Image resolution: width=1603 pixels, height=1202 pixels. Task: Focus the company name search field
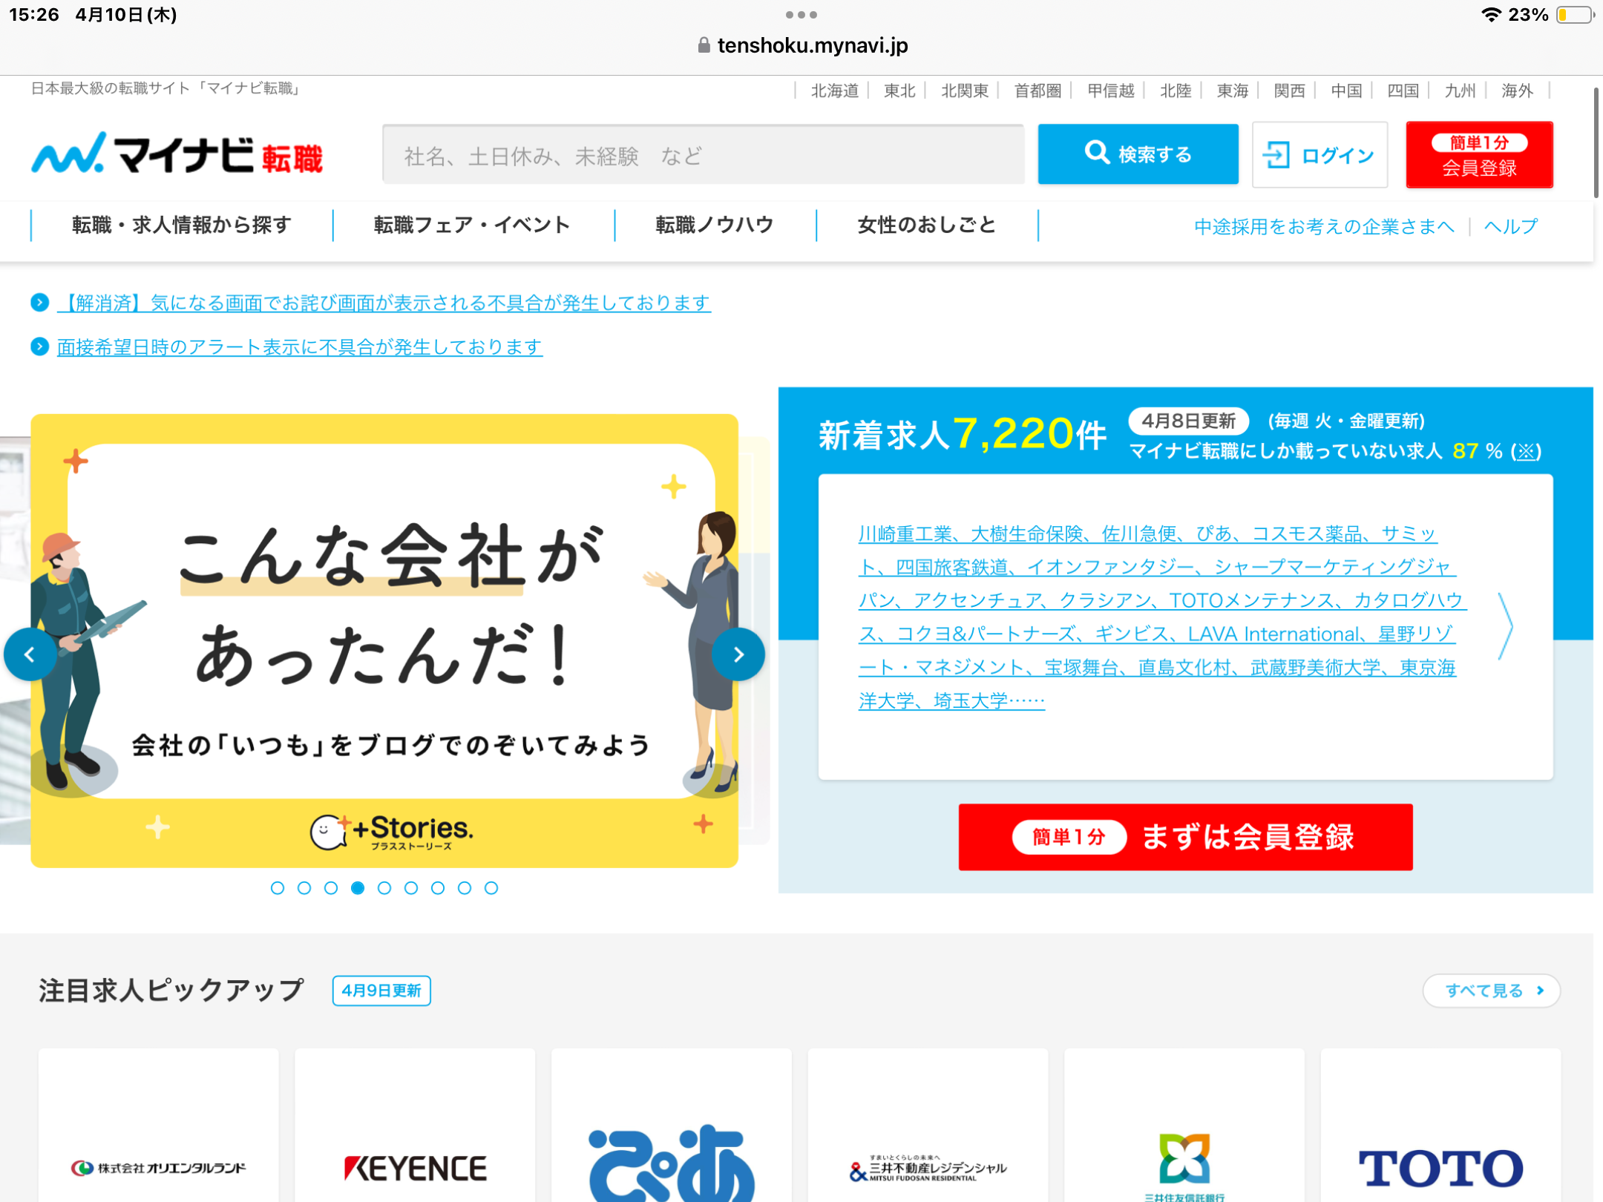[703, 154]
